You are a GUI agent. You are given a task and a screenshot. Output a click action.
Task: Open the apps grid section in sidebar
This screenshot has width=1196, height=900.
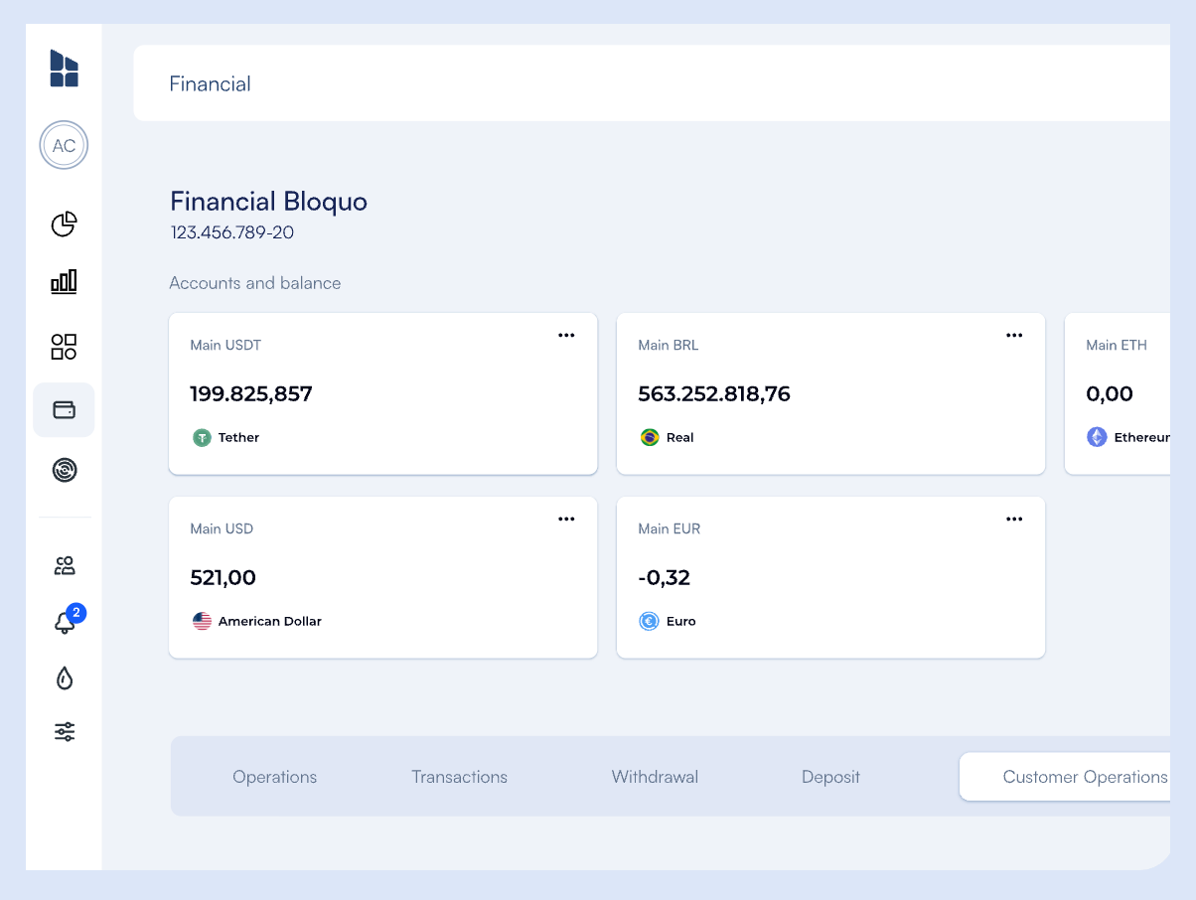pos(63,347)
